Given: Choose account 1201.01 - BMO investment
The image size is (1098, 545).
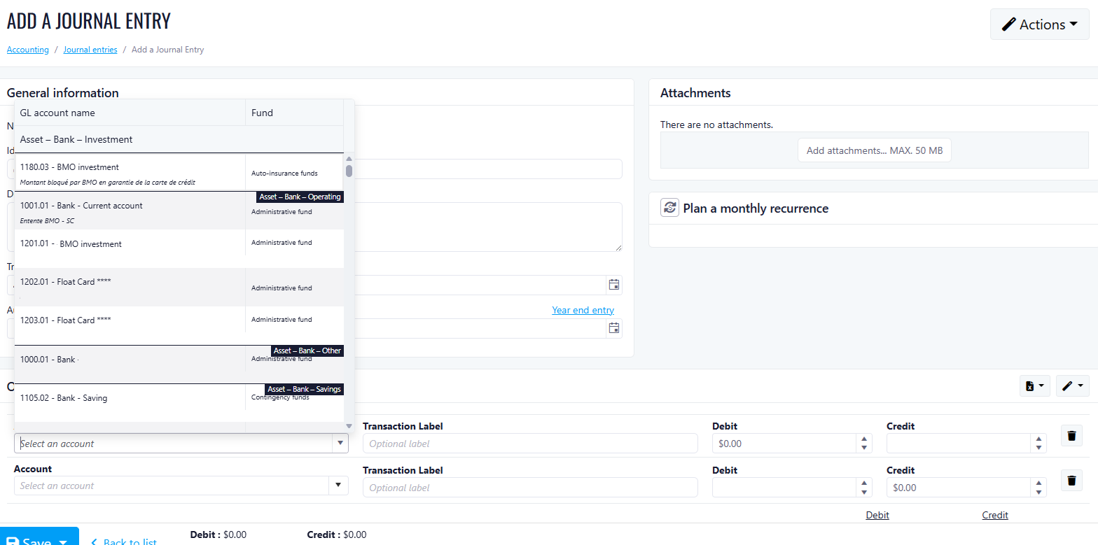Looking at the screenshot, I should [179, 248].
